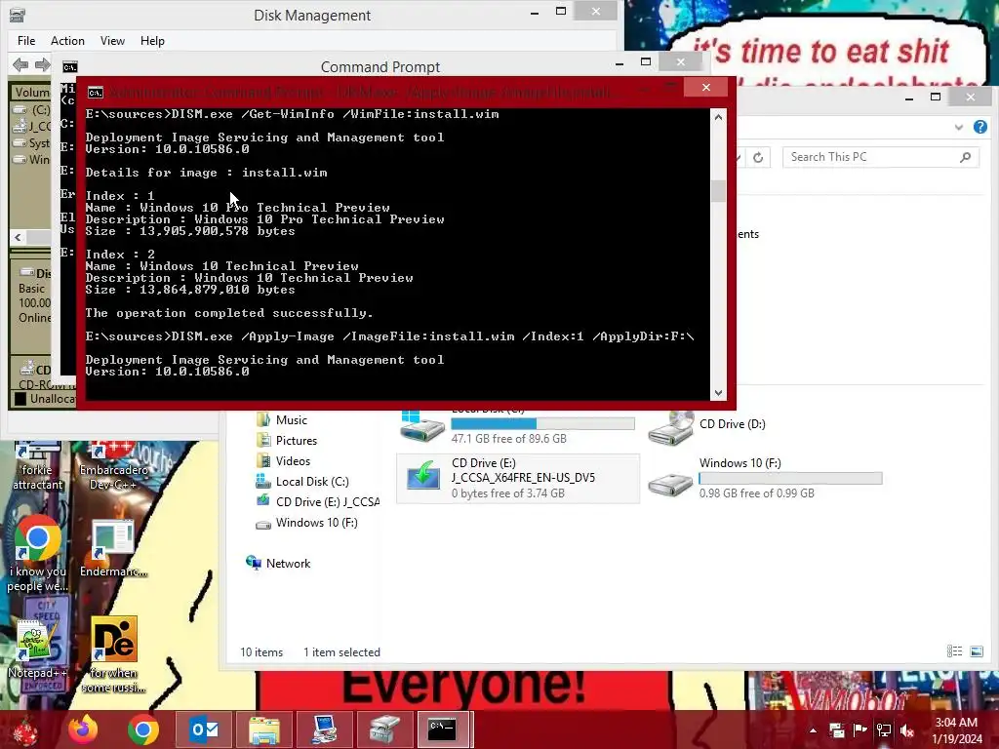Switch to Command Prompt from the taskbar

pos(443,729)
